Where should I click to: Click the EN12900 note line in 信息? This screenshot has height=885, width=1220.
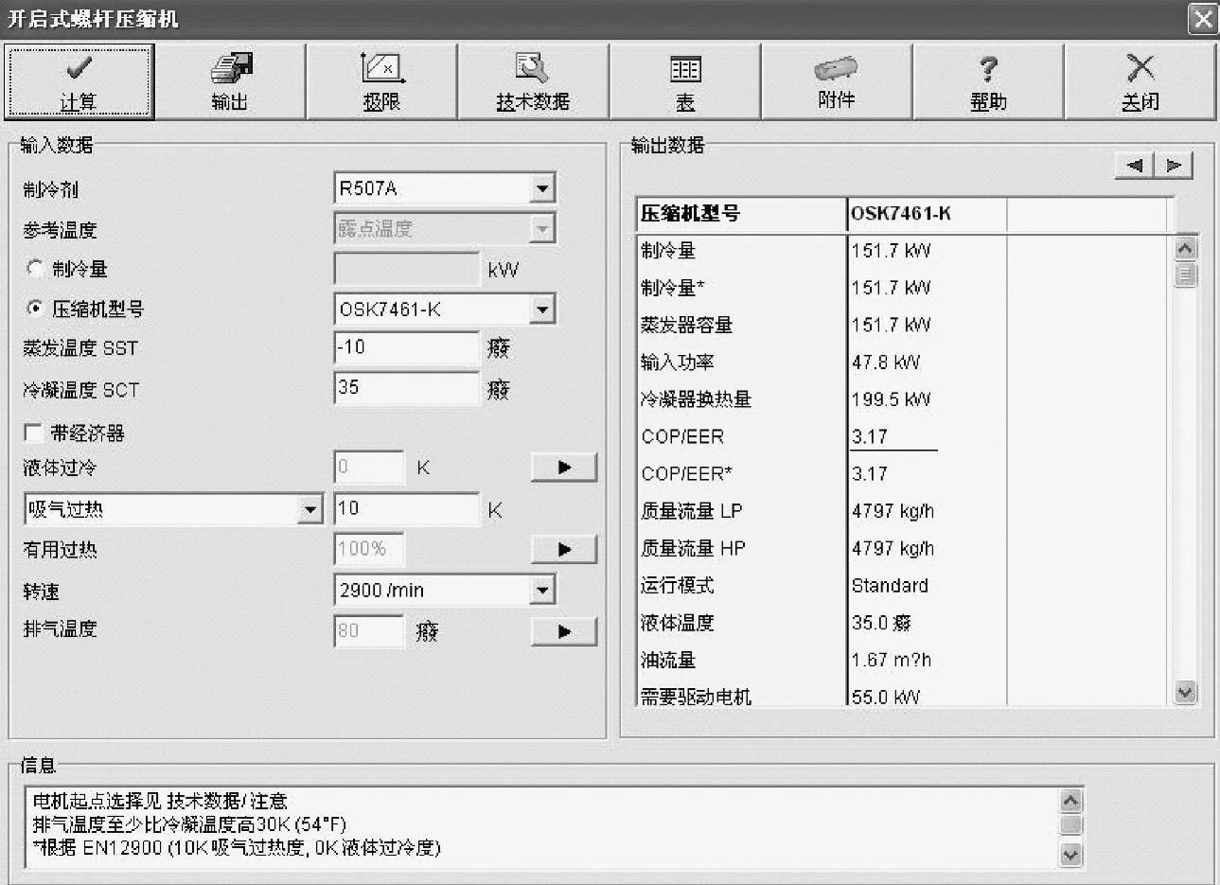pyautogui.click(x=237, y=847)
